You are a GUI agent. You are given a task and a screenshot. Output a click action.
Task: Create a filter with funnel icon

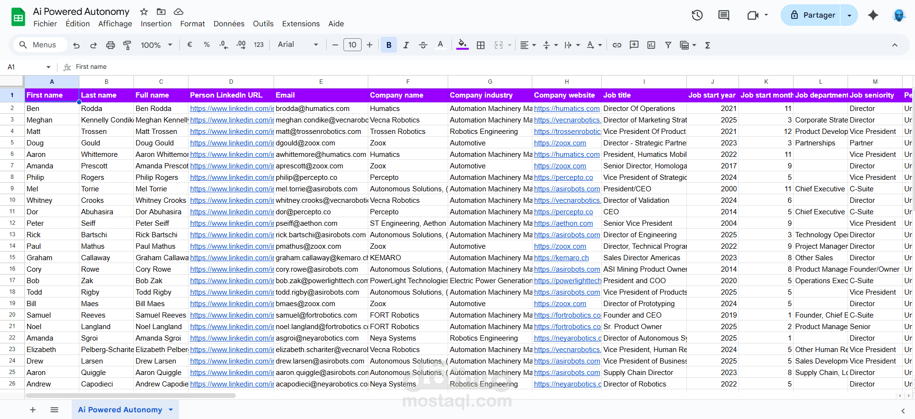(x=668, y=45)
